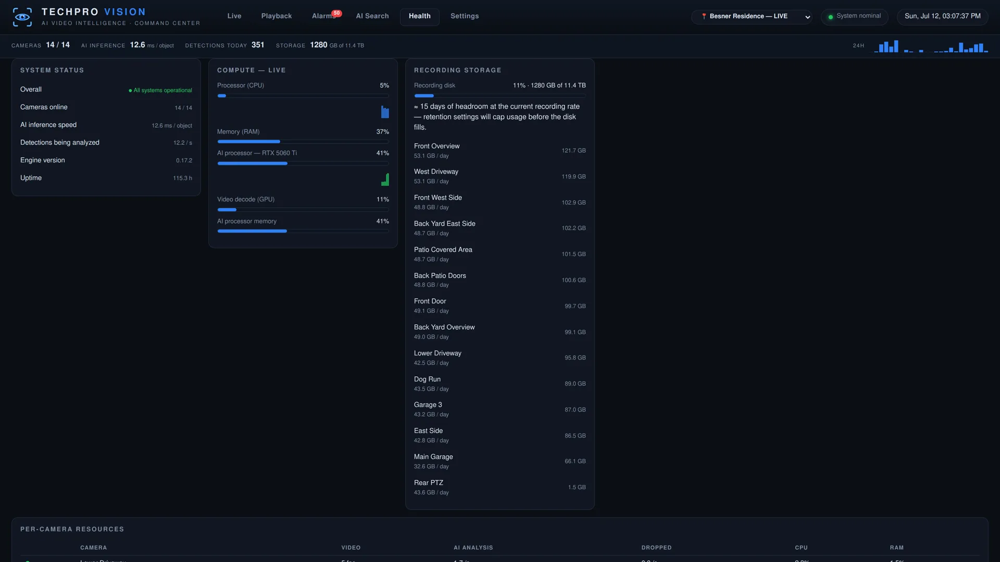Screen dimensions: 1000x562
Task: Click the CPU column header
Action: (x=802, y=548)
